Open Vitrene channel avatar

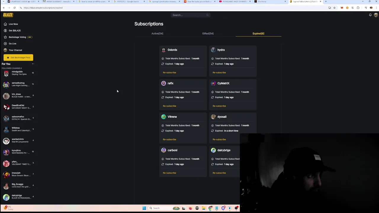coord(163,117)
